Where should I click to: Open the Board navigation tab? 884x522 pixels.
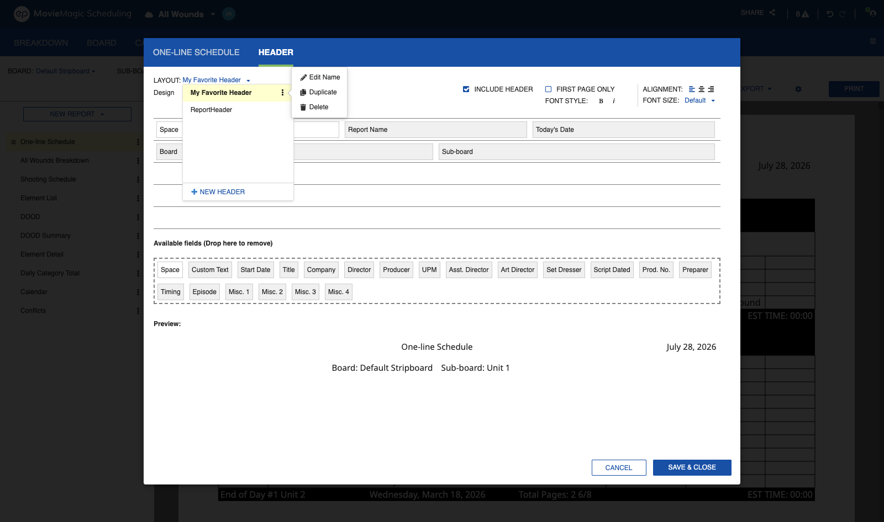point(101,42)
